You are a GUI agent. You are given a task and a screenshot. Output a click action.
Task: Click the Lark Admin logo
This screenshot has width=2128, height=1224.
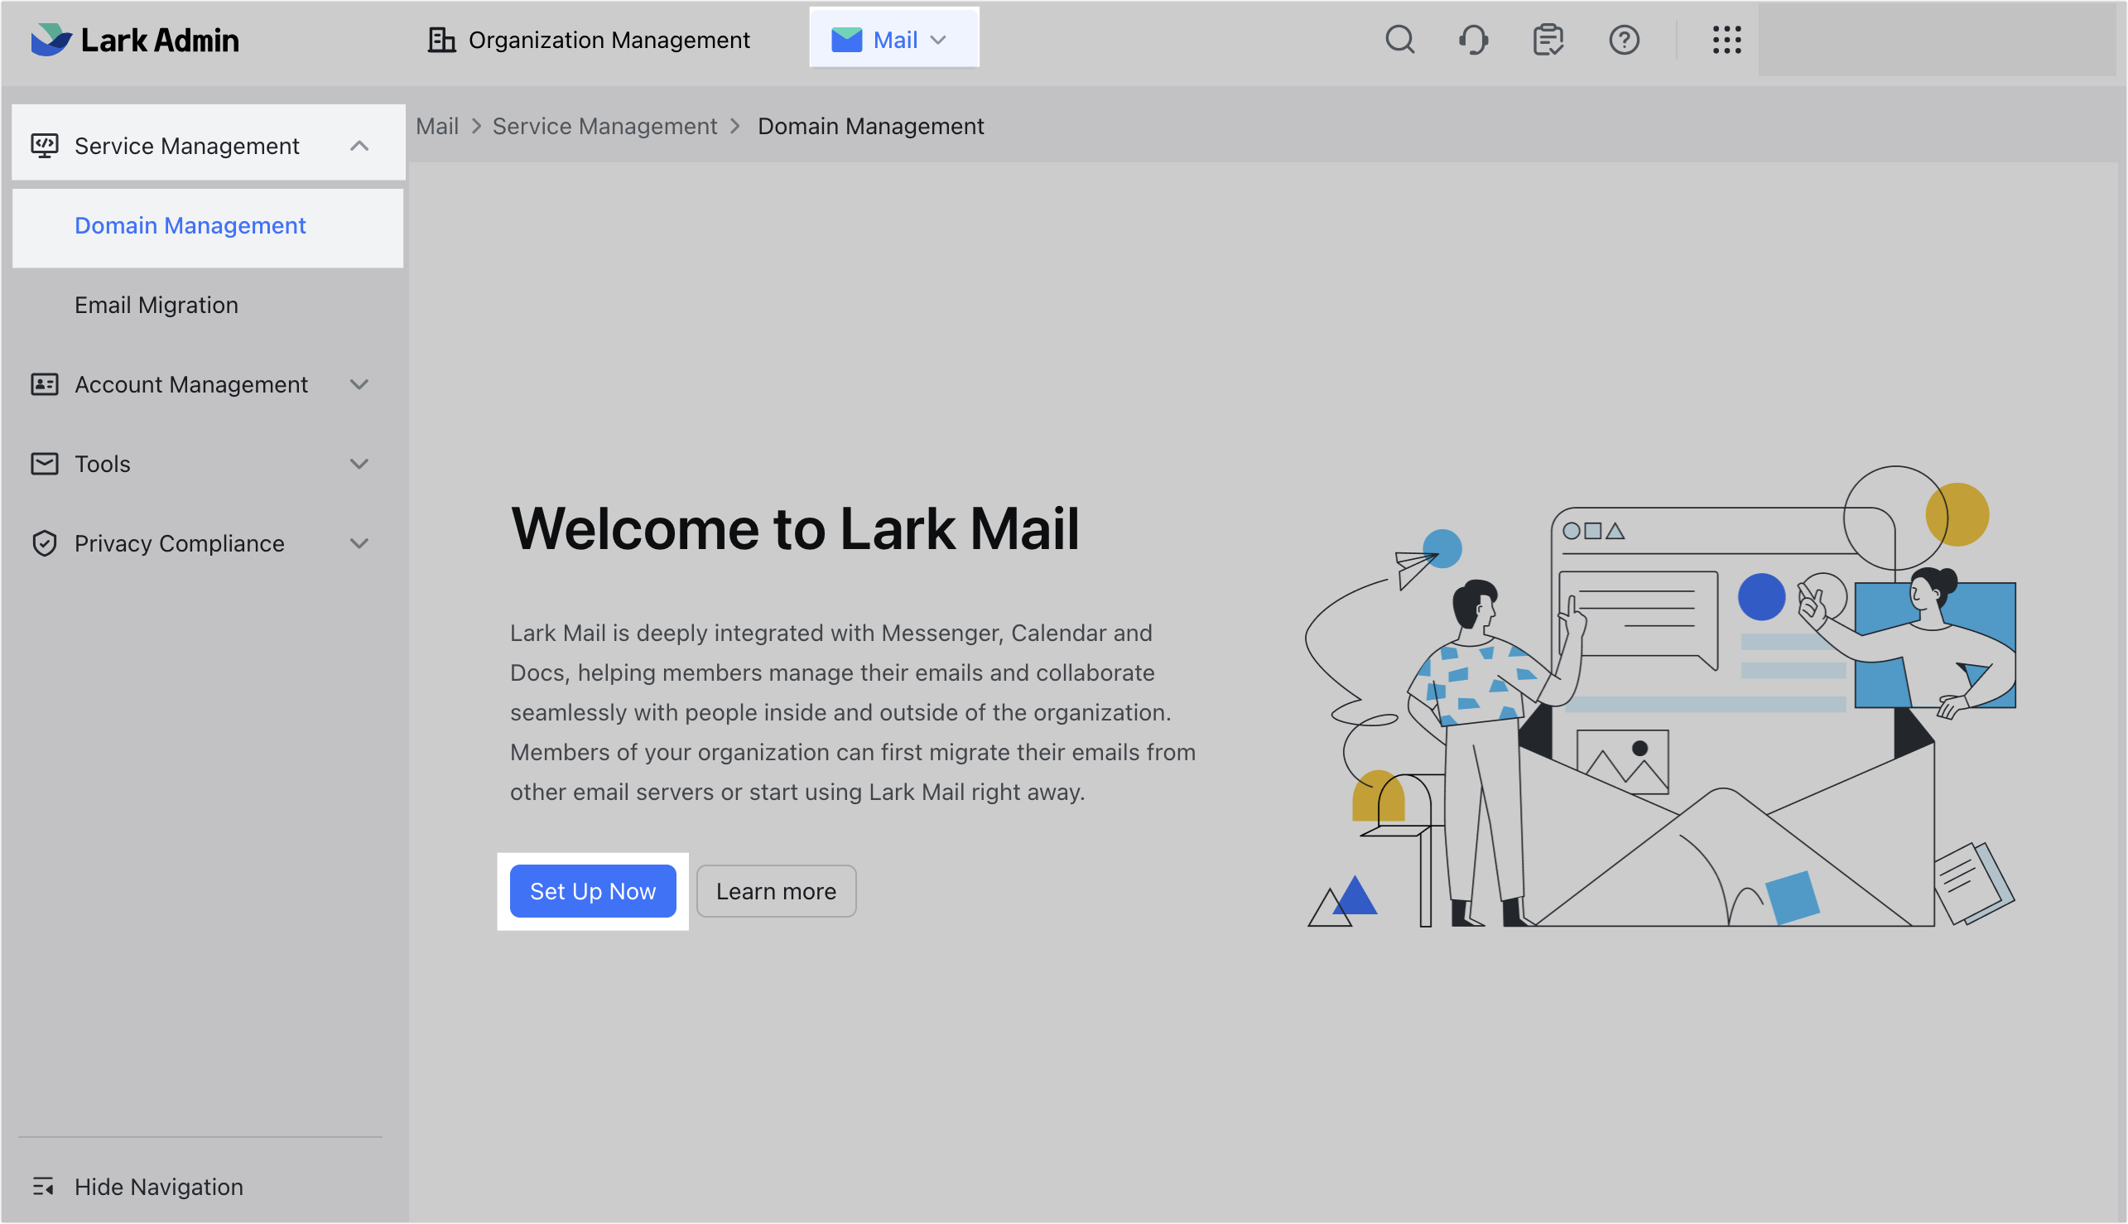point(134,40)
